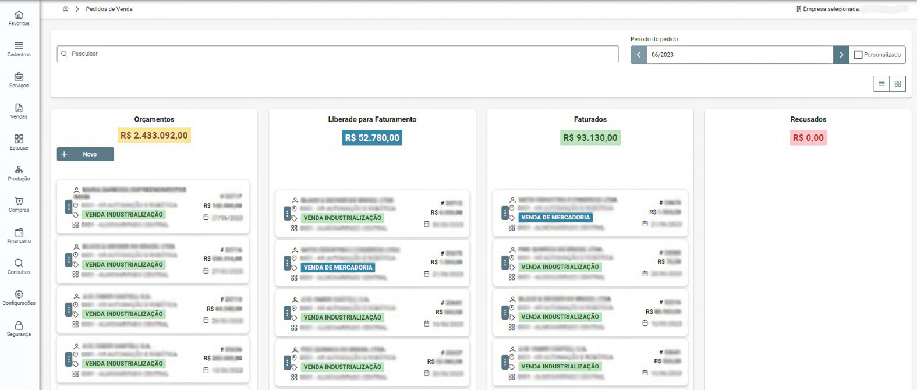Viewport: 917px width, 390px height.
Task: Switch to grid card view layout
Action: pyautogui.click(x=898, y=84)
